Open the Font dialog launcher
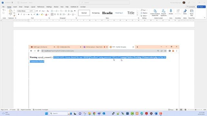The width and height of the screenshot is (207, 116). [x=49, y=18]
